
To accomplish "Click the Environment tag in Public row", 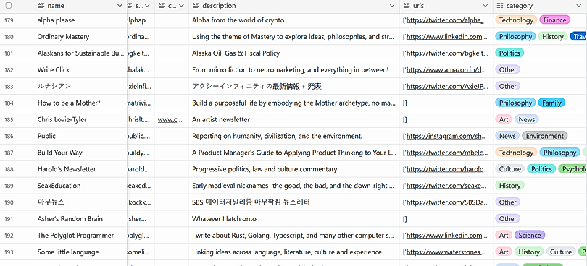I will coord(545,136).
